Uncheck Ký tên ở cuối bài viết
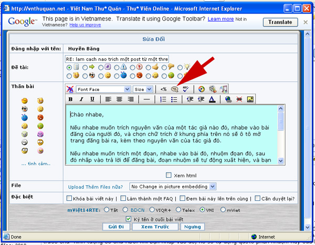Image resolution: width=315 pixels, height=245 pixels. [x=129, y=219]
